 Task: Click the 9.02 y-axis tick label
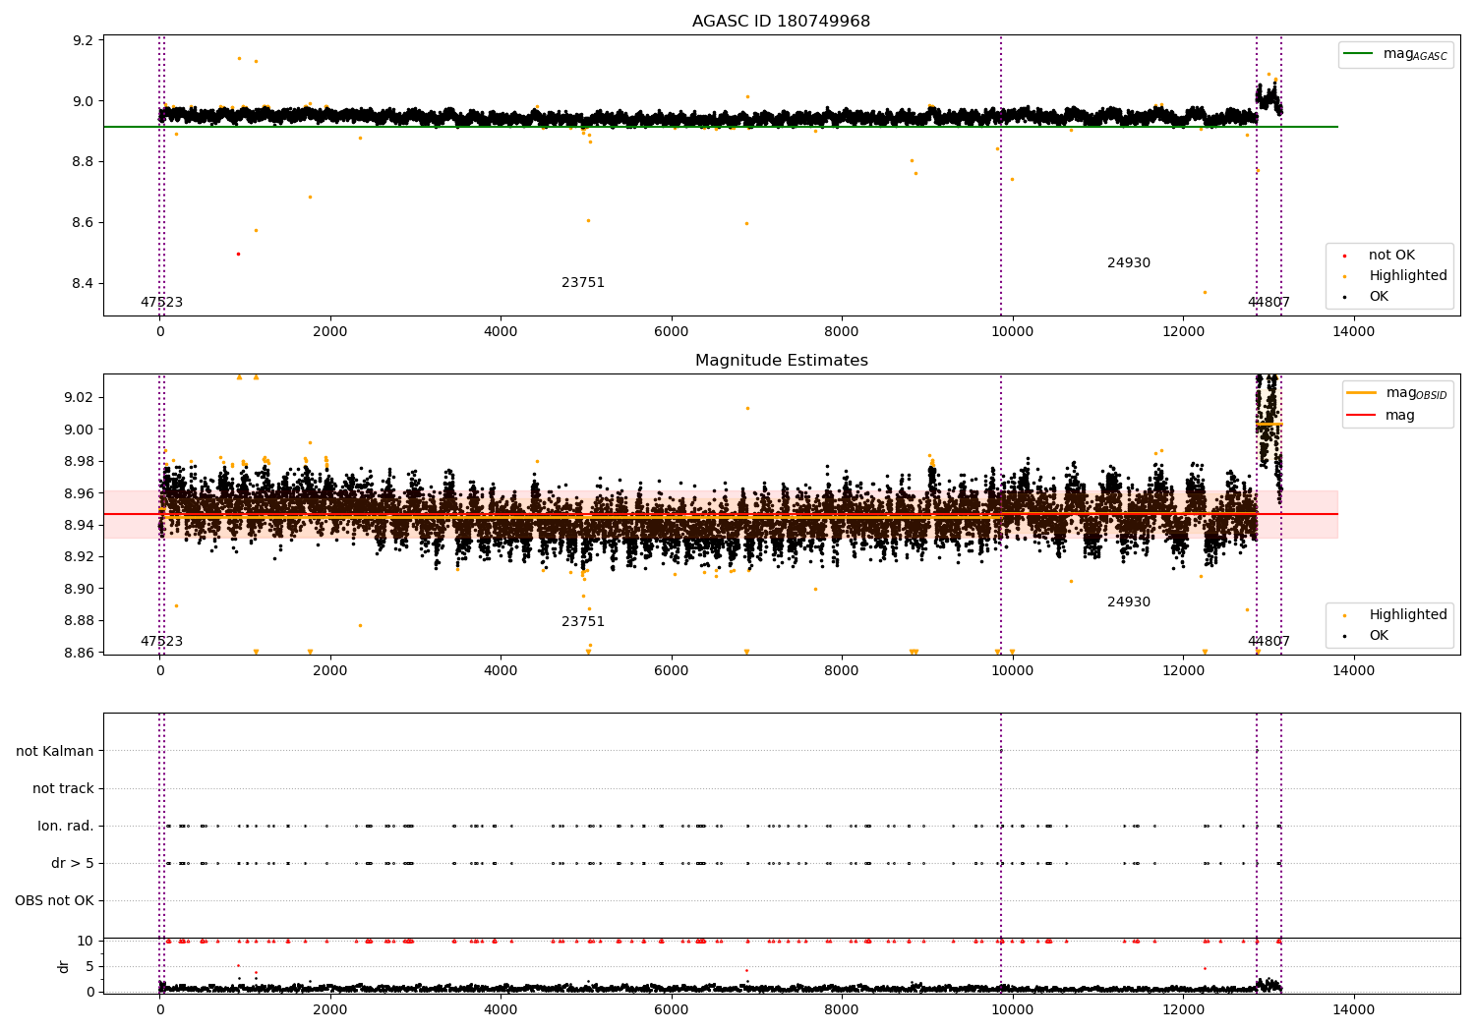pyautogui.click(x=81, y=397)
